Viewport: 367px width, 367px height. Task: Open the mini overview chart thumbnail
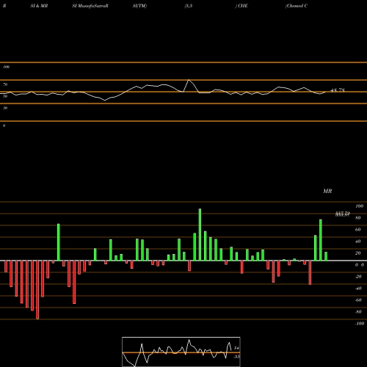click(181, 352)
